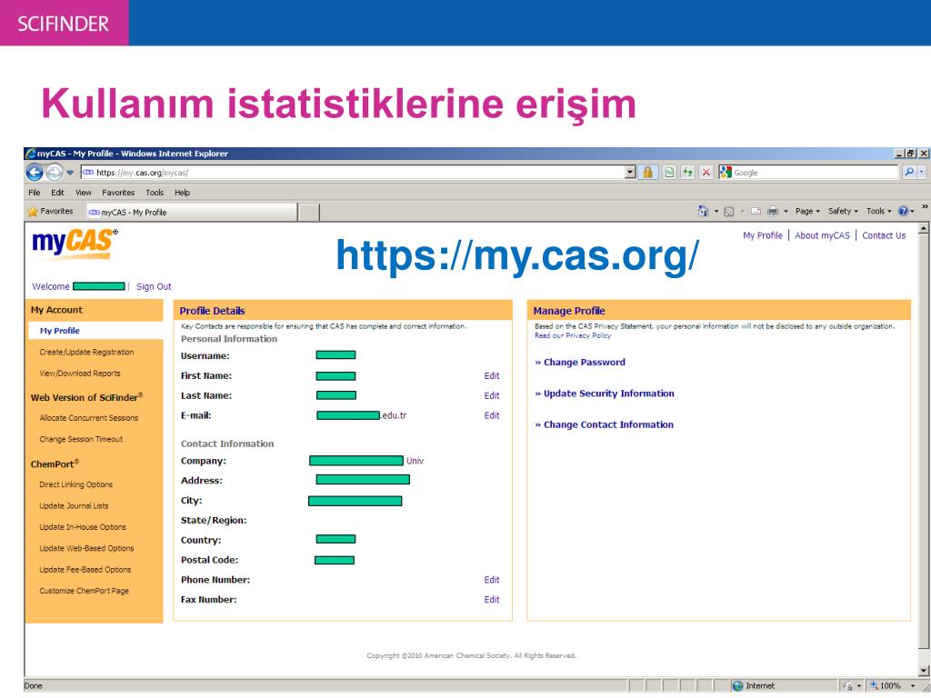Viewport: 931px width, 698px height.
Task: Click the magnifier search button
Action: tap(909, 173)
